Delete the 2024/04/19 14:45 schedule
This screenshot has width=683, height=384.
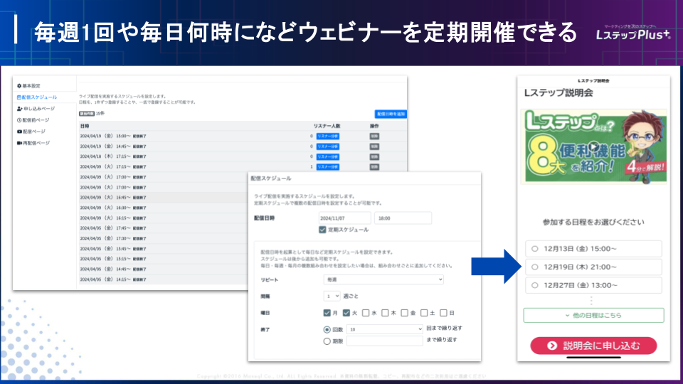point(374,146)
